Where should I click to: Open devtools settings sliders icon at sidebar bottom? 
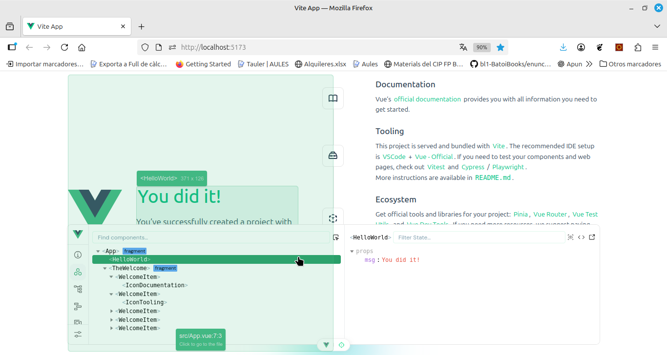(78, 335)
